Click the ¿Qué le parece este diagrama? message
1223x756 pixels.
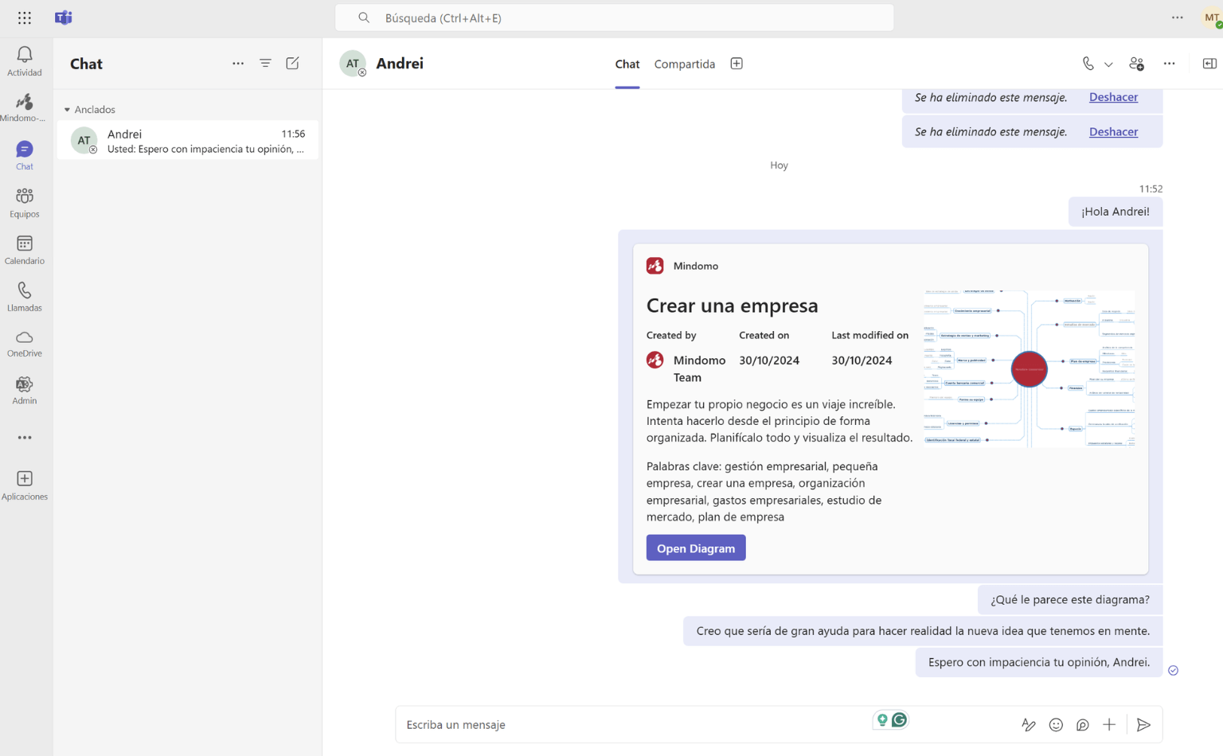coord(1069,600)
